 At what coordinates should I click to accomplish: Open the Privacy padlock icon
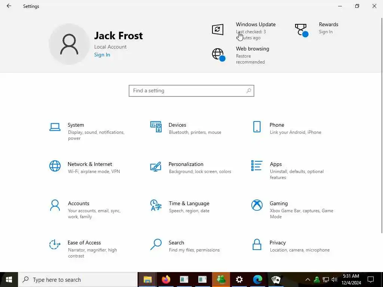tap(257, 244)
